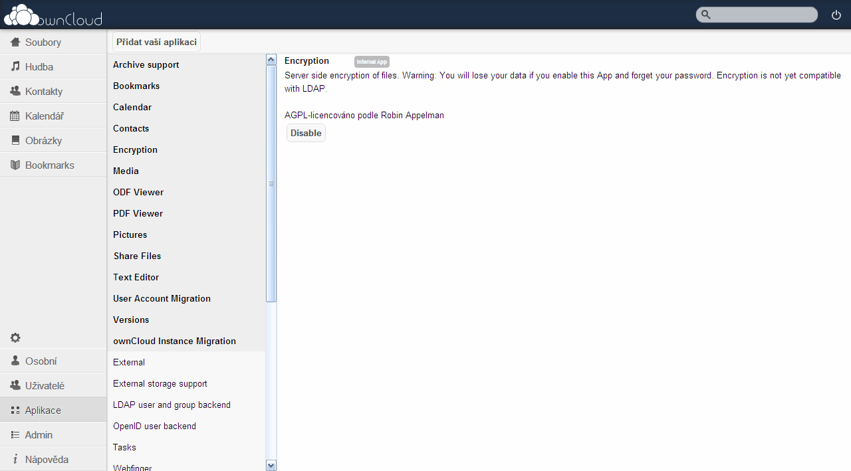Select LDAP user and group backend

coord(186,405)
